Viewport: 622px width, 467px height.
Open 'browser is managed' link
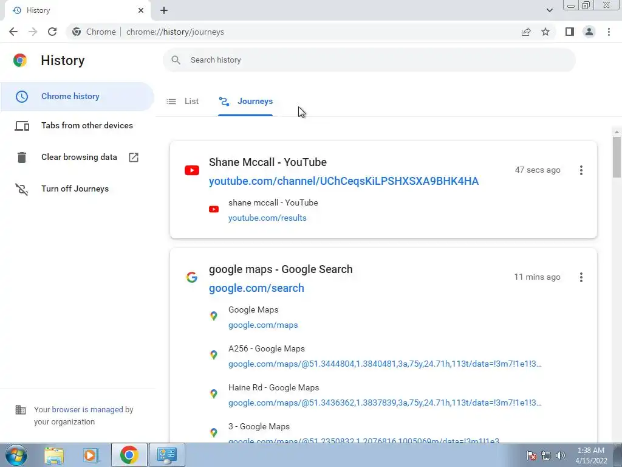click(87, 410)
